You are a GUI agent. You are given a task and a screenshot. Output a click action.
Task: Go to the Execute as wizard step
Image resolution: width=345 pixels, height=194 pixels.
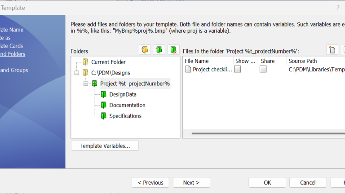pos(5,38)
